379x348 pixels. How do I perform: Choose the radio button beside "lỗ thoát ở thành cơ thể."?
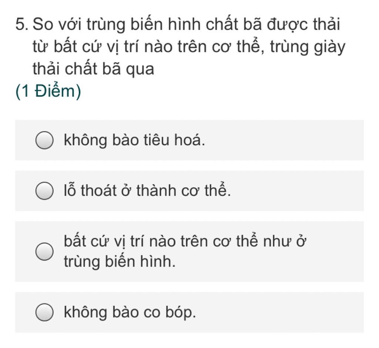pos(44,191)
